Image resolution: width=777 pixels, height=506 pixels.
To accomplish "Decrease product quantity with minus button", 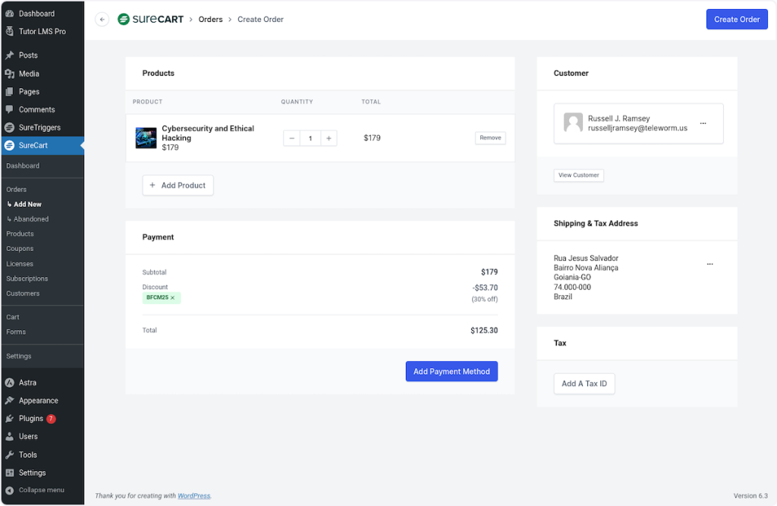I will coord(292,138).
